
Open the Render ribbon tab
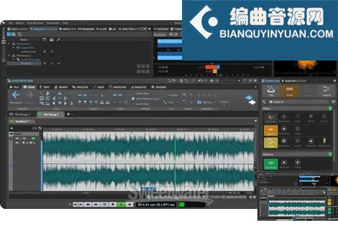[x=159, y=87]
